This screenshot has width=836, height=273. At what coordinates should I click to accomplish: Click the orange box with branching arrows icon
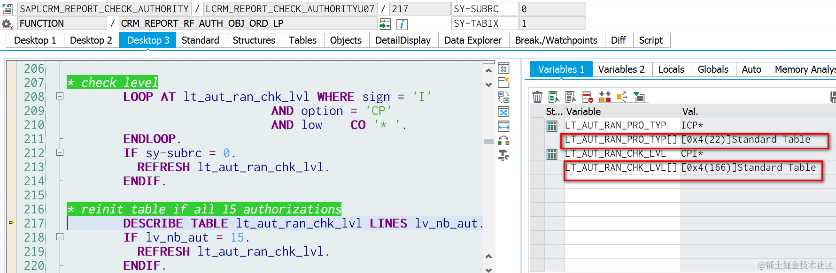pyautogui.click(x=622, y=97)
